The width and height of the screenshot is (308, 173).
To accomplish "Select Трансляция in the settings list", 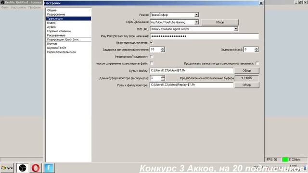I will click(68, 18).
